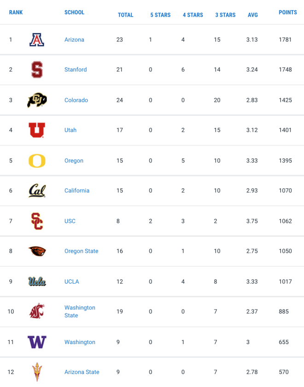Open the Stanford school link
The image size is (304, 387).
[x=76, y=70]
